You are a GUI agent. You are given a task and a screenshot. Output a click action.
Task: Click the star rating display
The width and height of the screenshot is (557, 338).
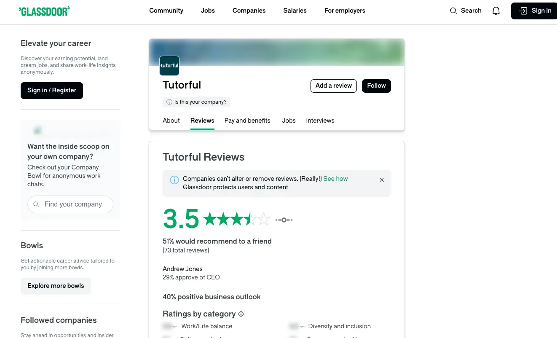click(236, 219)
